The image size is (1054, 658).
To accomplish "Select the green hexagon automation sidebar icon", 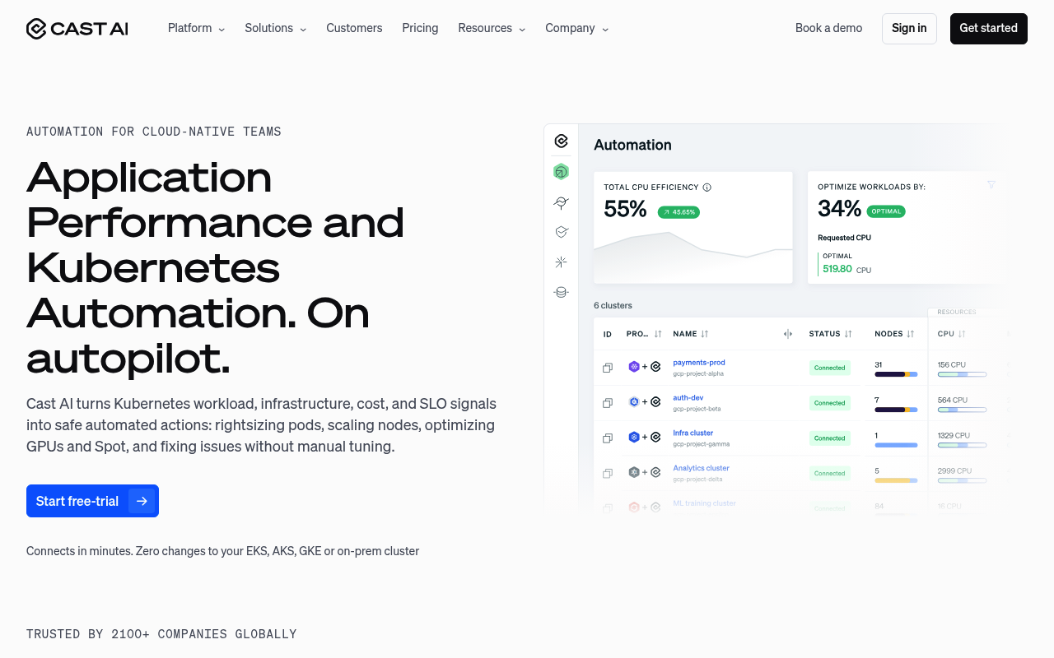I will coord(562,172).
